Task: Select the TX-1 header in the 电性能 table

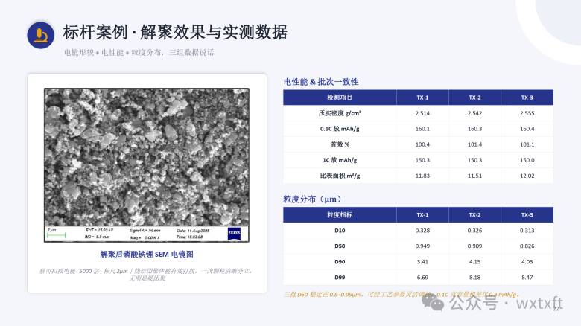Action: point(422,98)
